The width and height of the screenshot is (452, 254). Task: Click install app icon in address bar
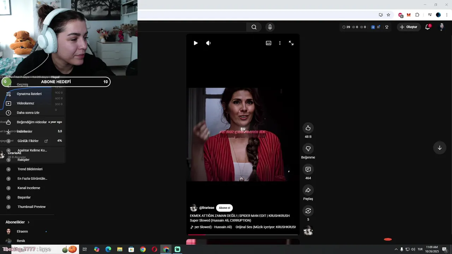(381, 15)
